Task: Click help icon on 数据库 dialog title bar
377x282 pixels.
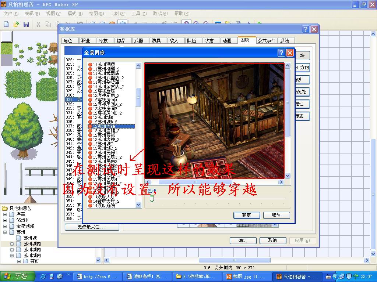Action: point(305,29)
